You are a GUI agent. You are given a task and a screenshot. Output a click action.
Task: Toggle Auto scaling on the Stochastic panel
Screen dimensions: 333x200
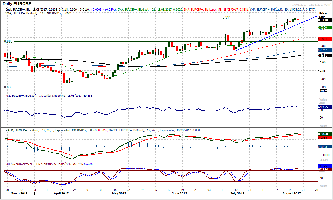pos(323,186)
